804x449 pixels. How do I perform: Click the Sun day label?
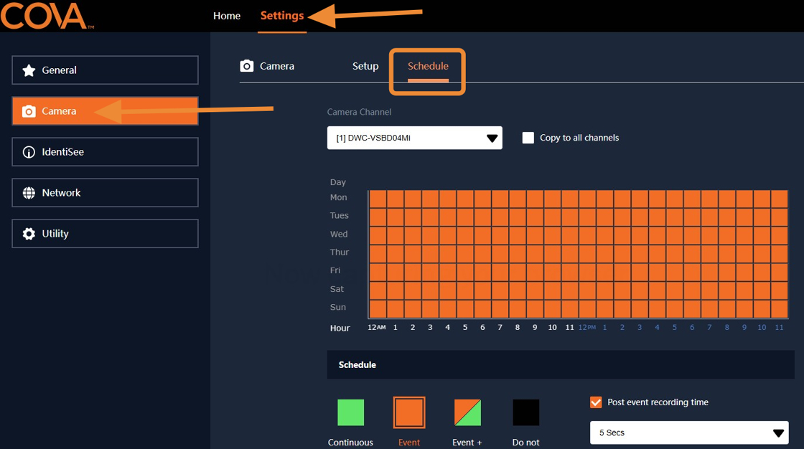tap(337, 307)
